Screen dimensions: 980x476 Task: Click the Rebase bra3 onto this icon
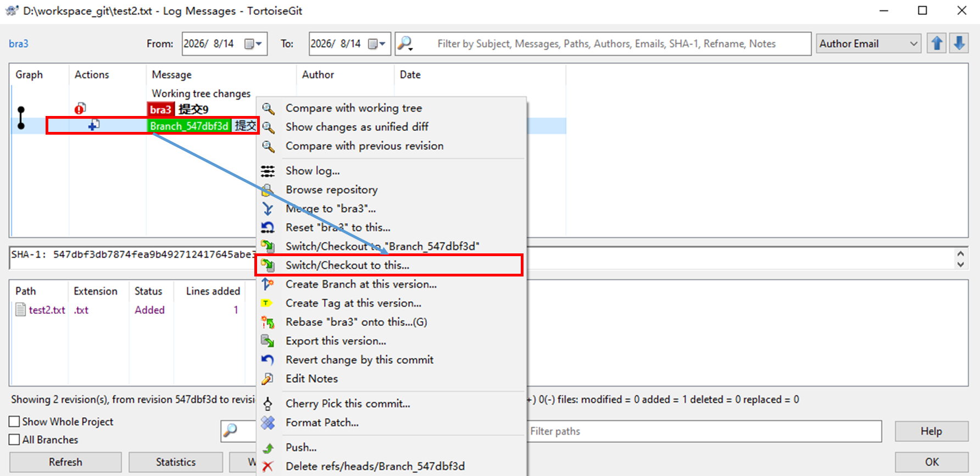pyautogui.click(x=268, y=322)
